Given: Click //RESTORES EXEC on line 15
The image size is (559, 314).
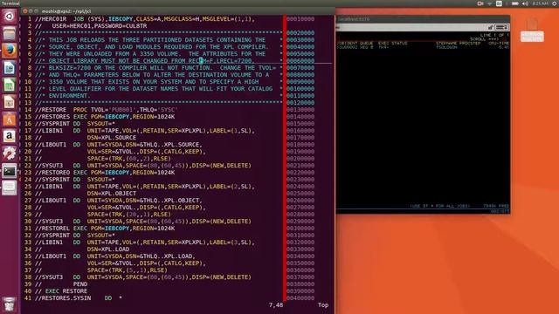Looking at the screenshot, I should click(60, 117).
